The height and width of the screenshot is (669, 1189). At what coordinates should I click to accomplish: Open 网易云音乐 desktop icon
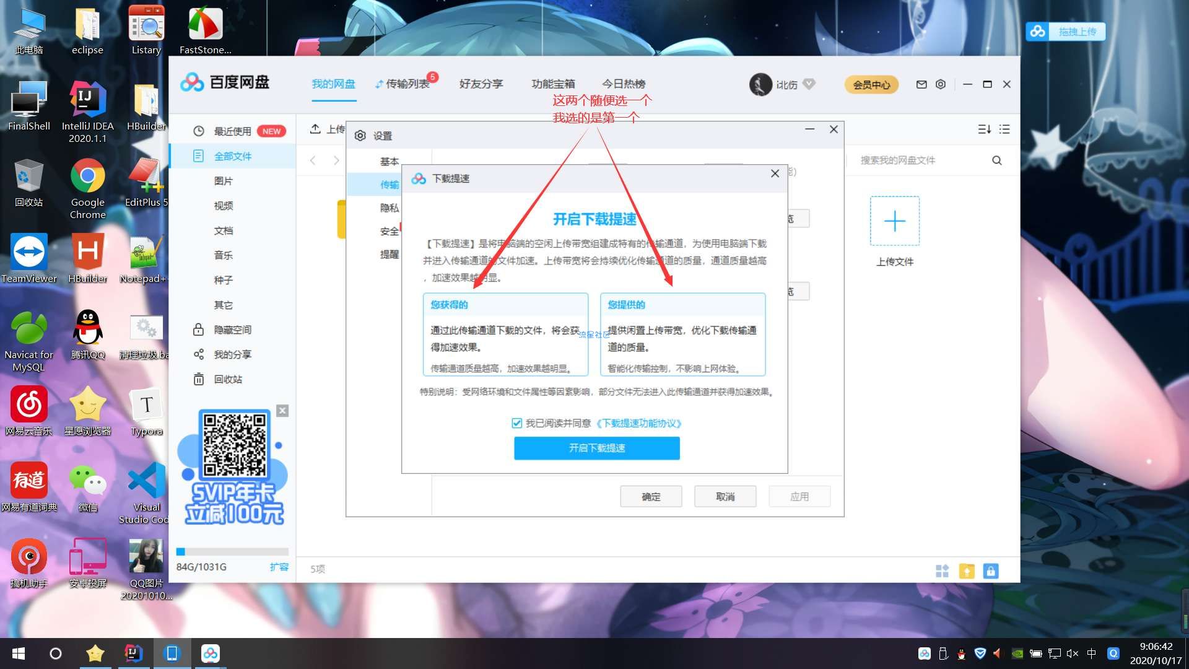(x=29, y=411)
